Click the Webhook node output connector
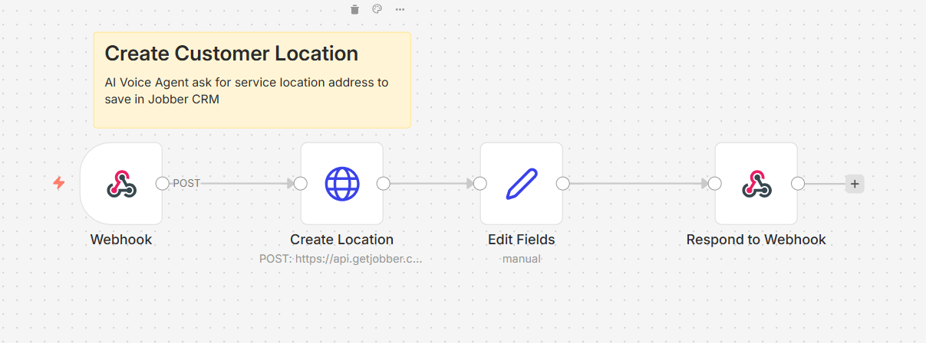Screen dimensions: 926x343 (162, 184)
